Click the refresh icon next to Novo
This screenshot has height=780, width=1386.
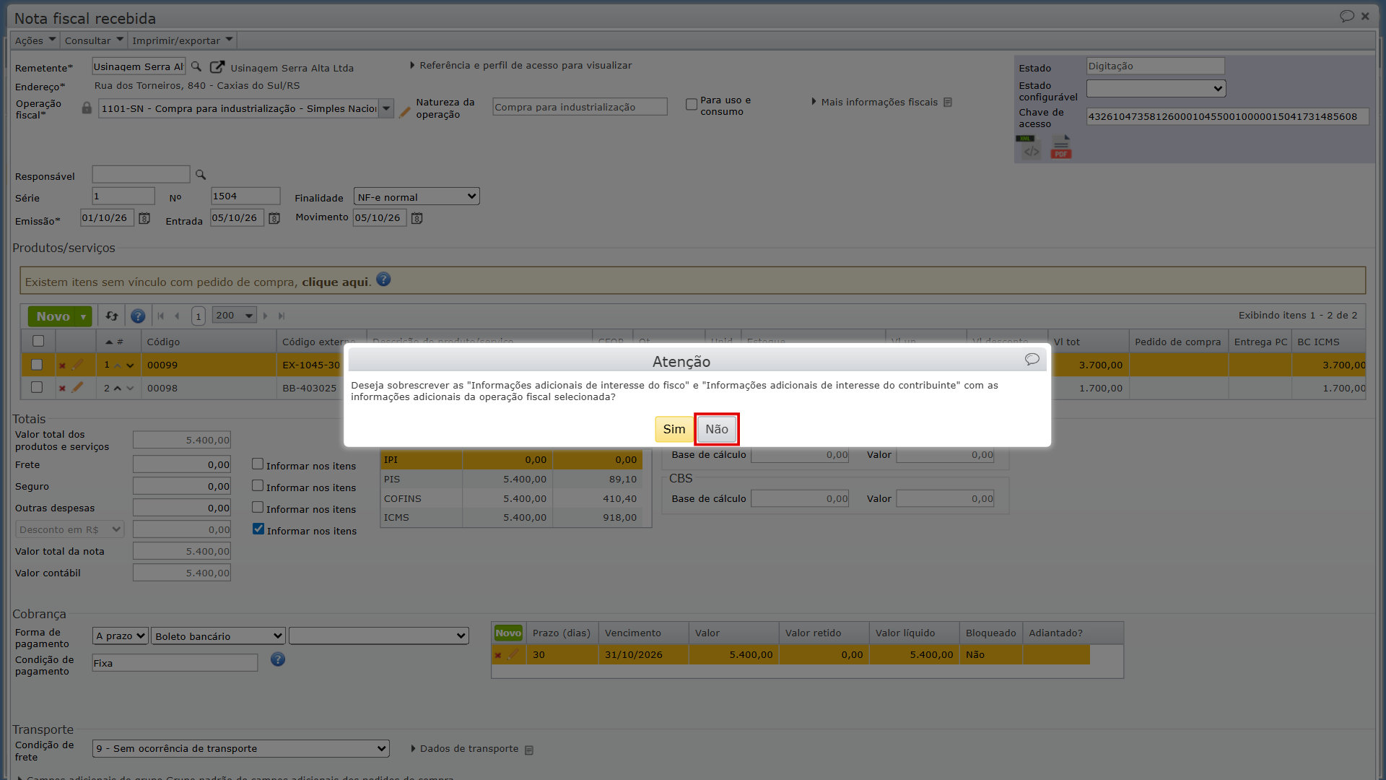tap(112, 316)
